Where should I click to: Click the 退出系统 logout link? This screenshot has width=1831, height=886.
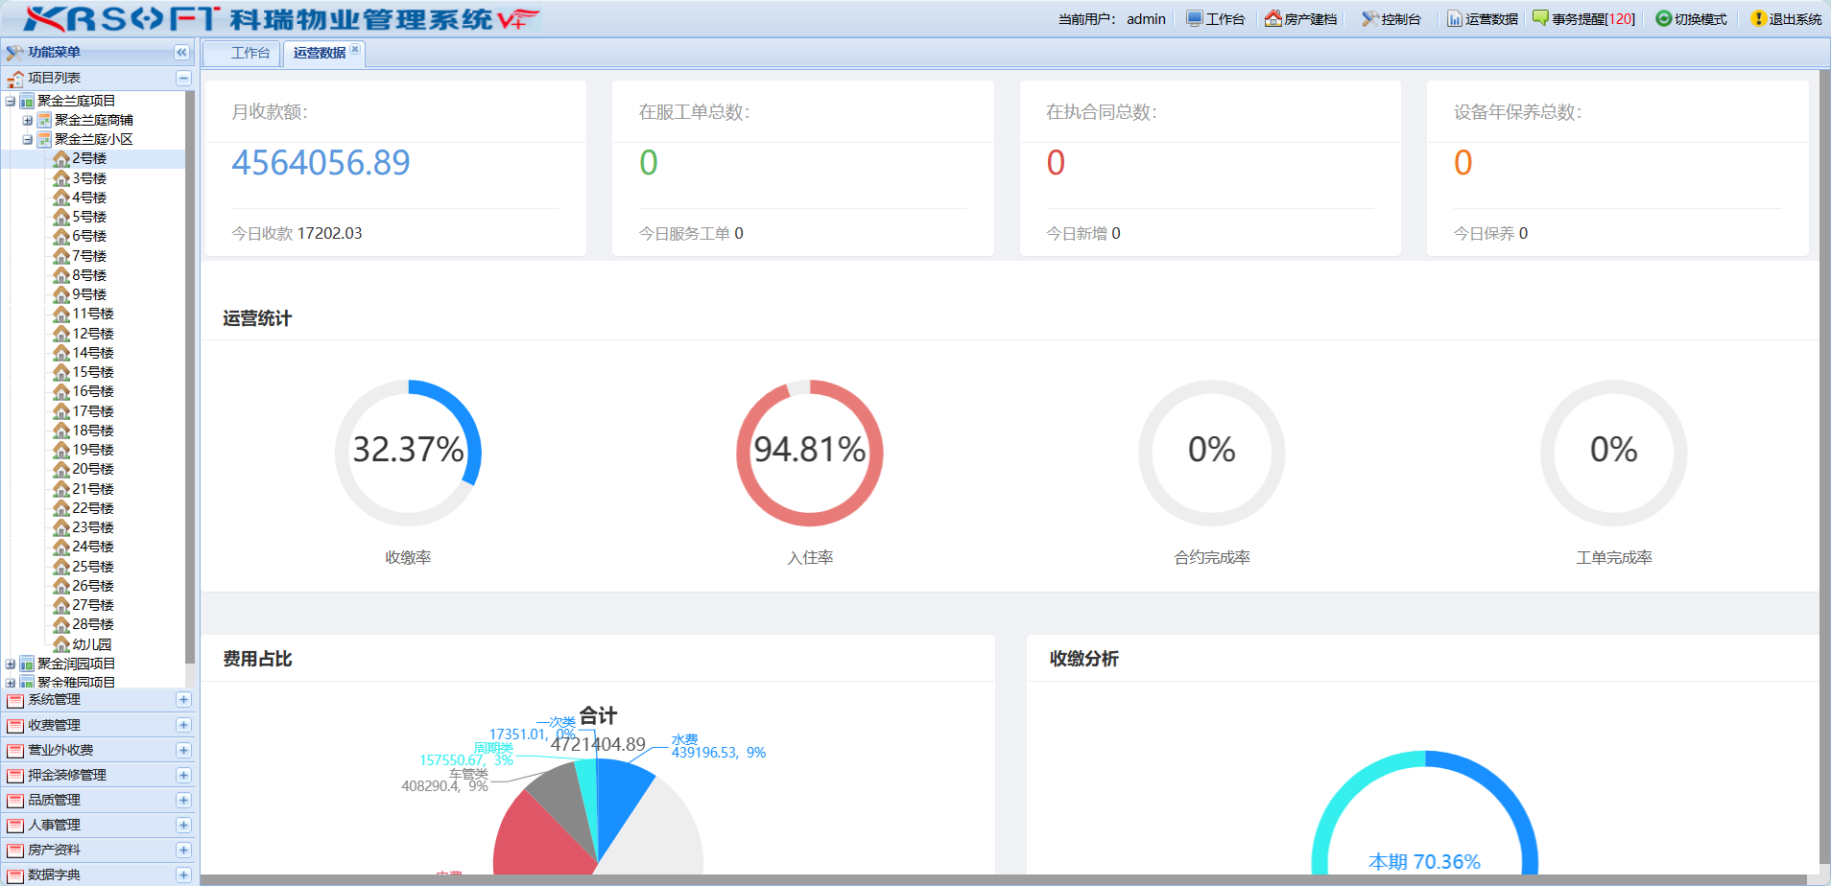click(x=1795, y=19)
